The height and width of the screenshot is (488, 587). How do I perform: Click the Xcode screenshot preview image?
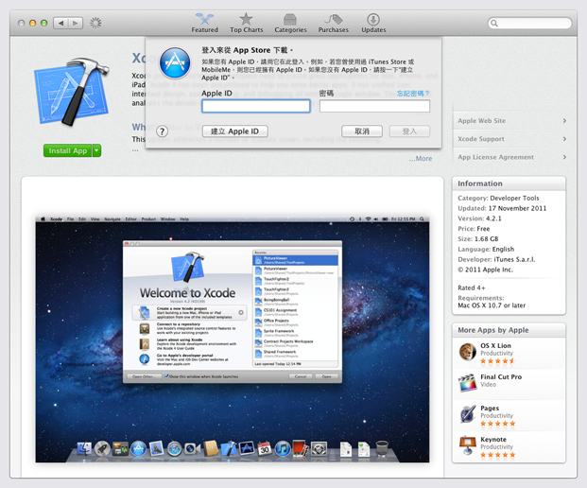pyautogui.click(x=233, y=340)
